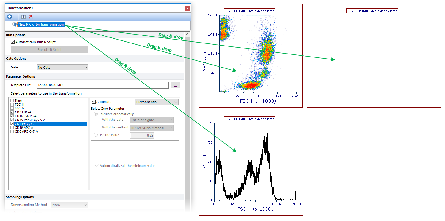The image size is (445, 221).
Task: Click the Execute R Script button
Action: (49, 50)
